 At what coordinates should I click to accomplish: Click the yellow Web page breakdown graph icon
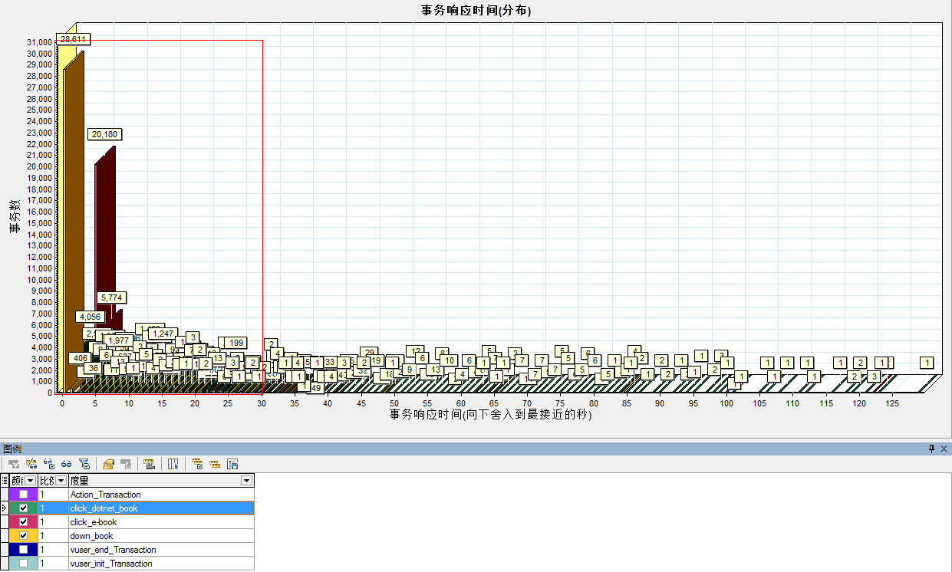[x=107, y=463]
